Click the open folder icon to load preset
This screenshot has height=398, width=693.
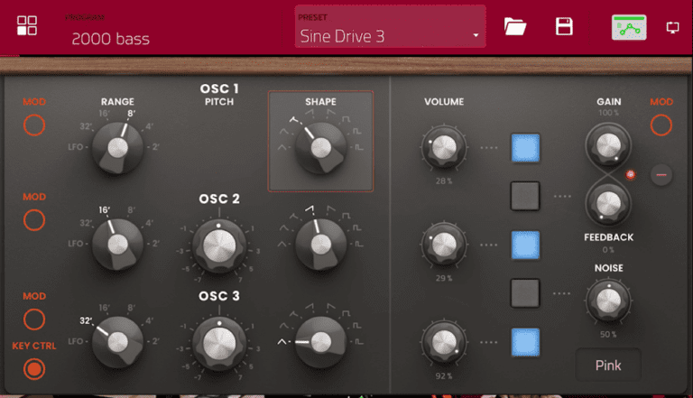coord(515,26)
